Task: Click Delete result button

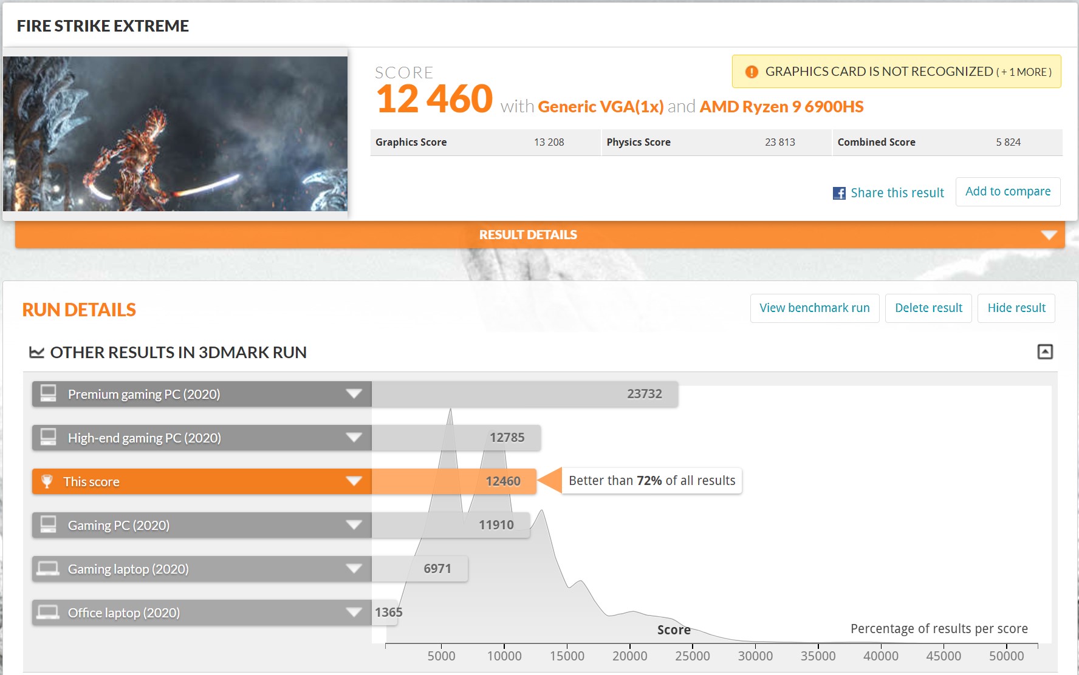Action: click(x=928, y=308)
